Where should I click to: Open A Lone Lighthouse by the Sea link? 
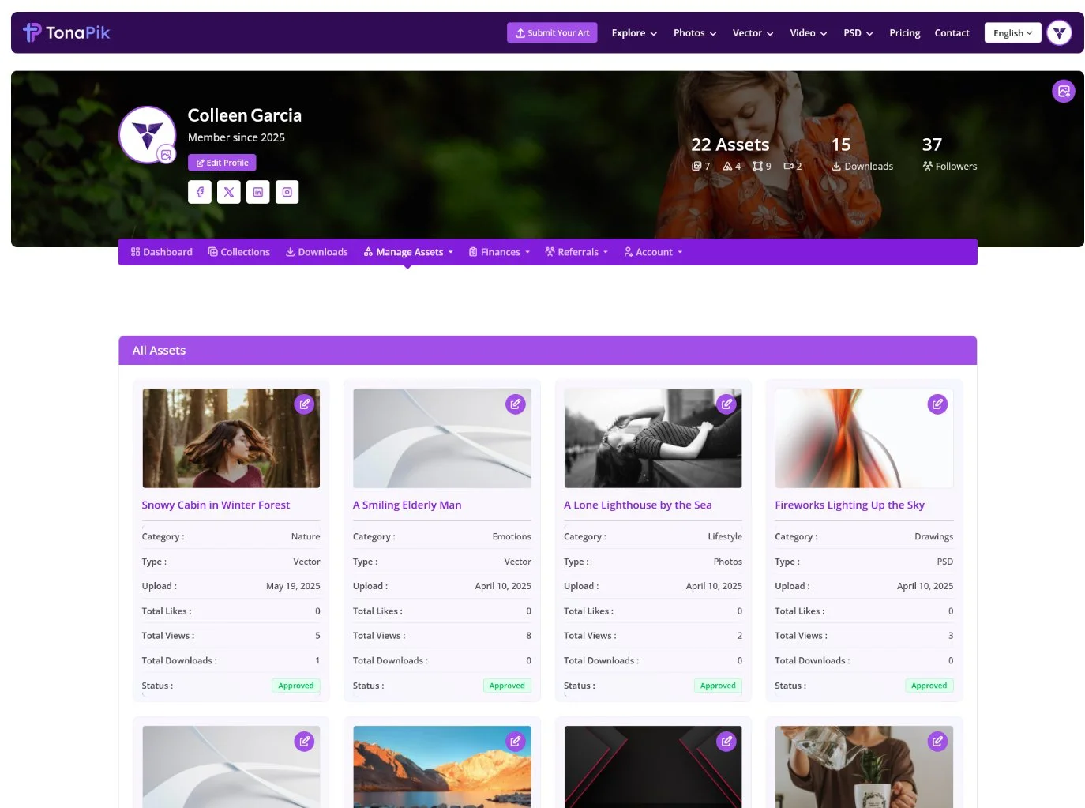[637, 505]
